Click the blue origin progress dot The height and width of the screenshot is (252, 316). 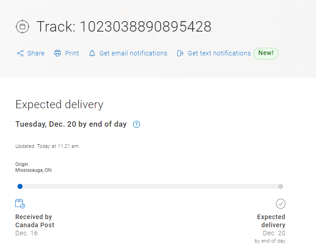tap(20, 186)
